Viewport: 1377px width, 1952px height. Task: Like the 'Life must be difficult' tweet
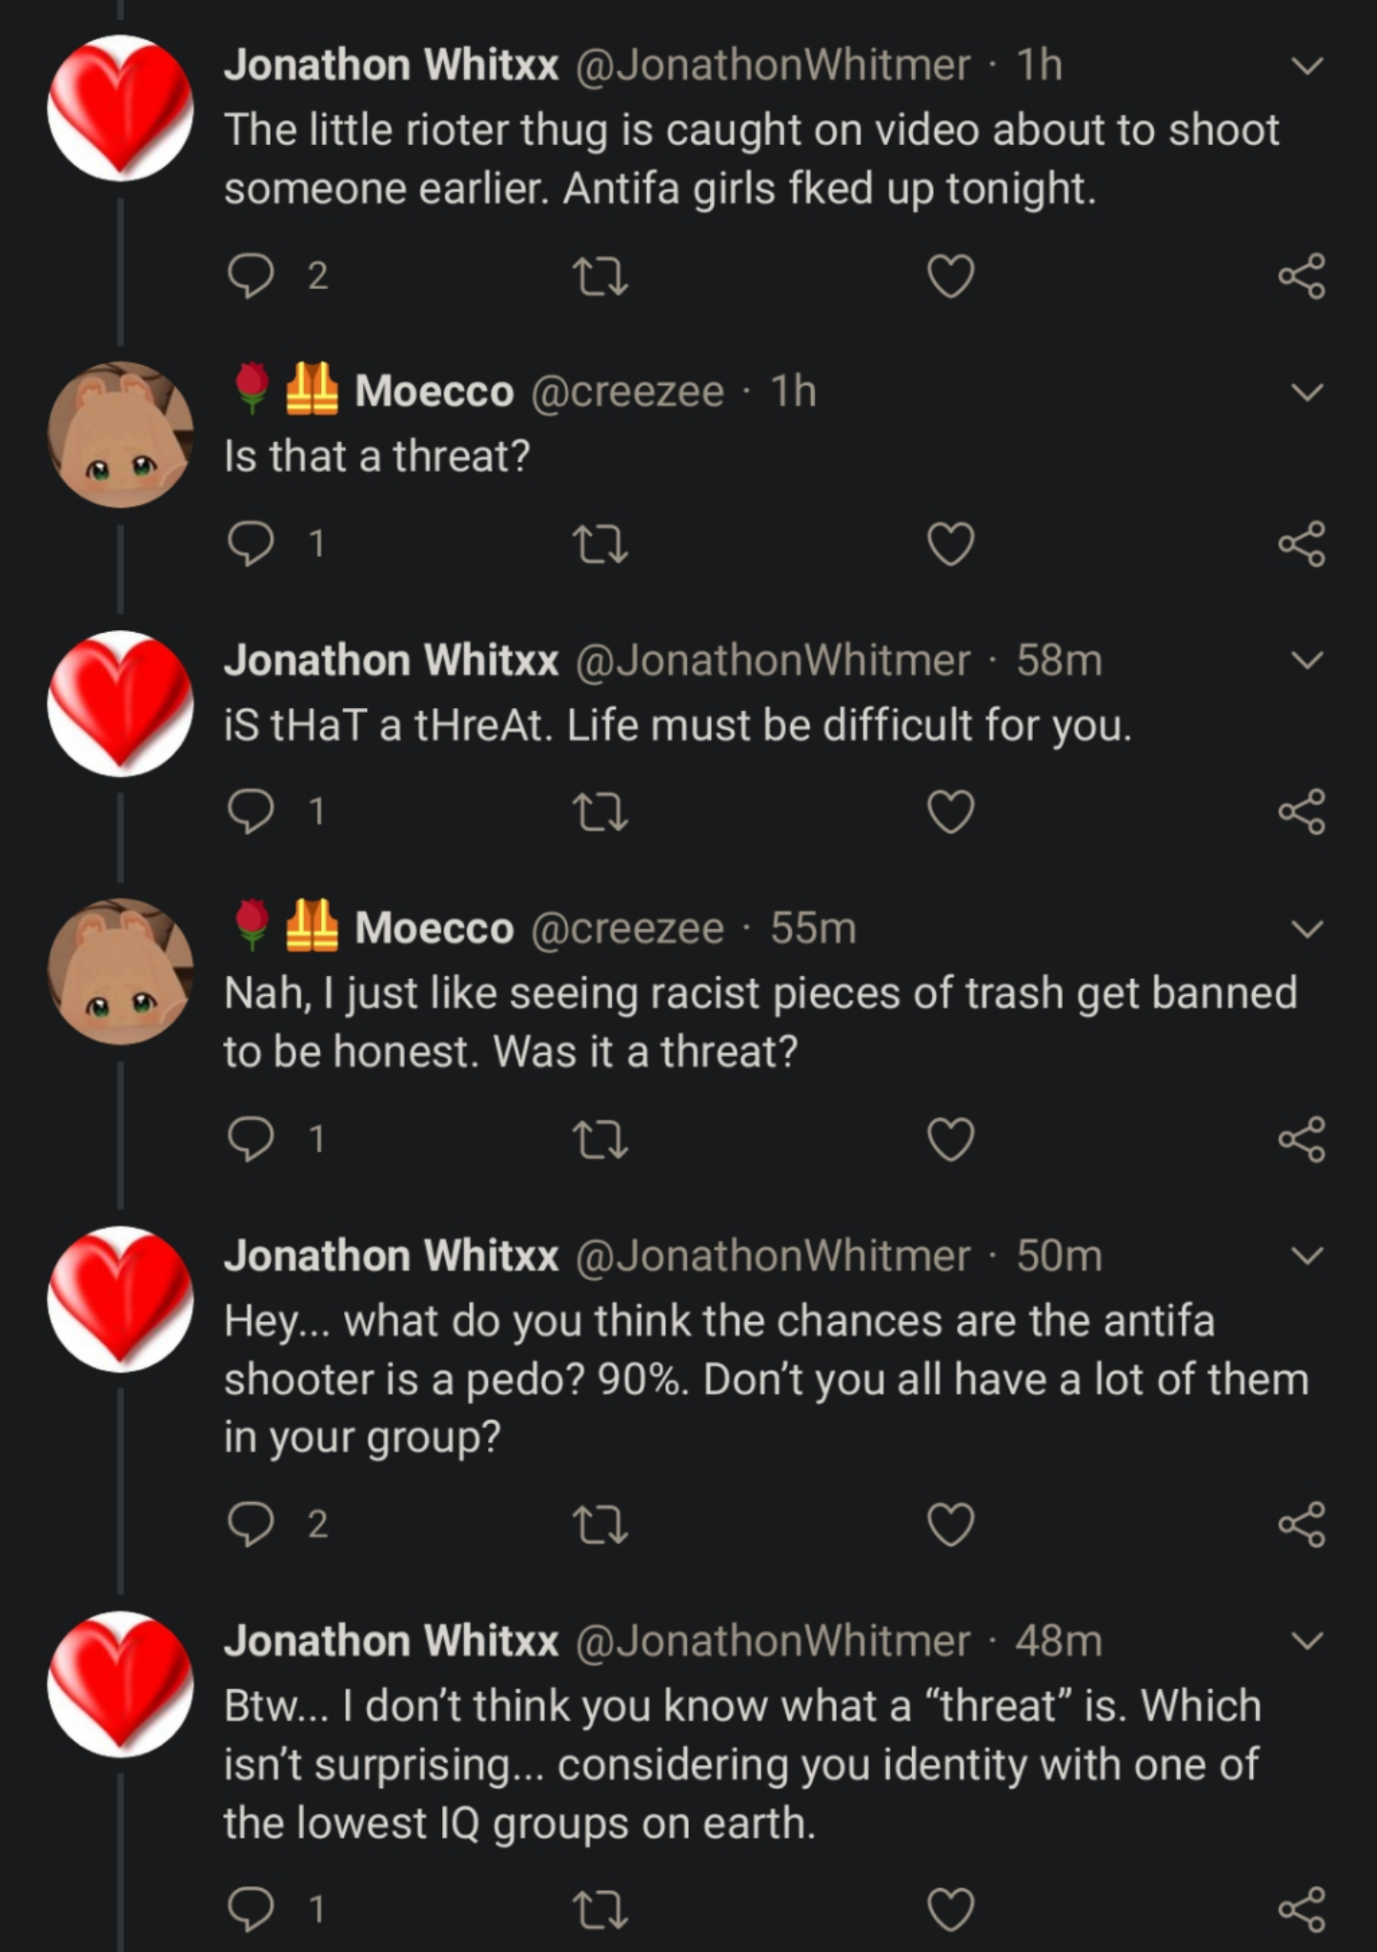click(951, 813)
